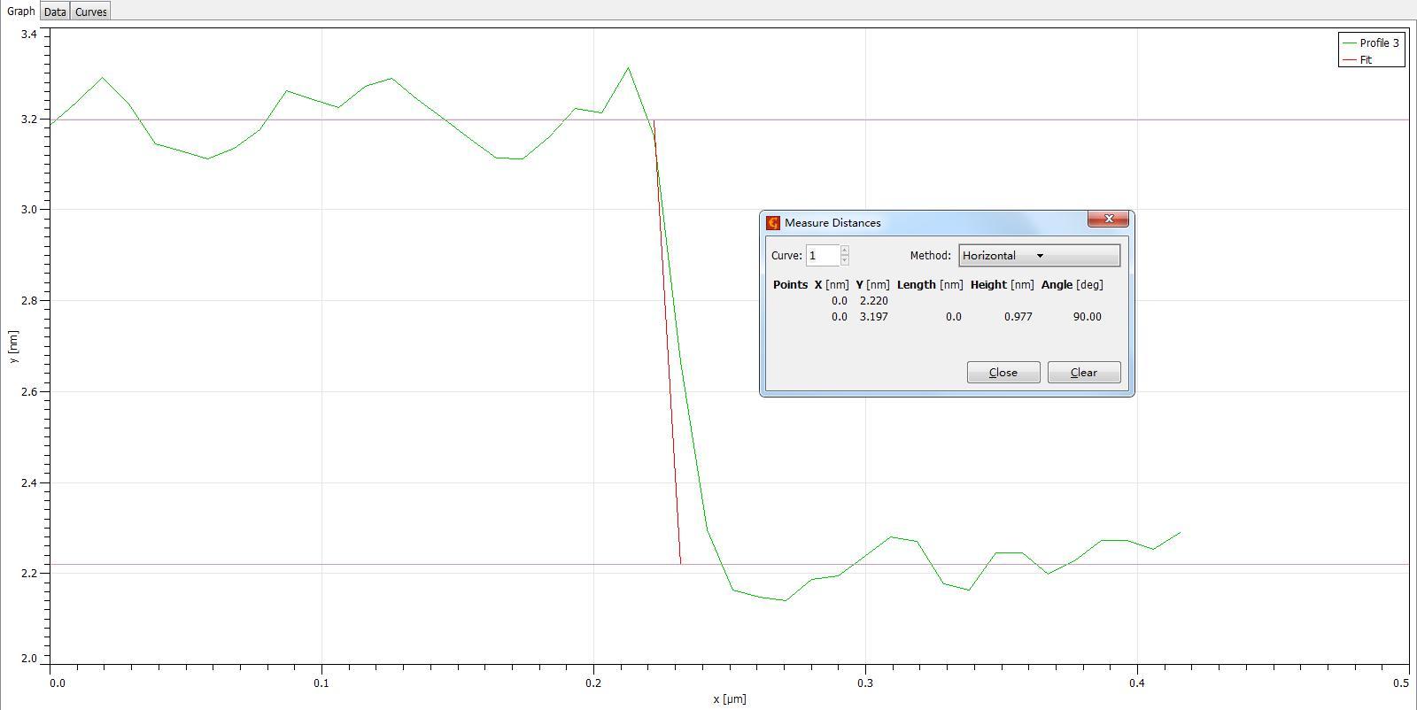The image size is (1417, 710).
Task: Click the Curve number input field
Action: (x=822, y=256)
